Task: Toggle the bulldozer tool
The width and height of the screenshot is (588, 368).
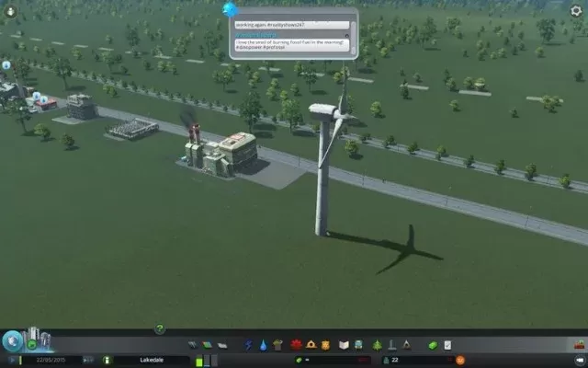Action: pos(578,346)
